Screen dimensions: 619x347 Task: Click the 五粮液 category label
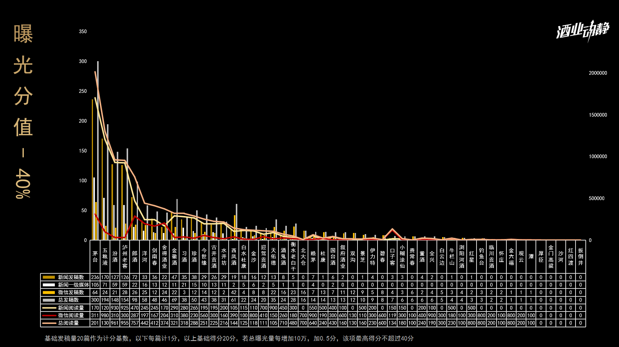tap(105, 257)
